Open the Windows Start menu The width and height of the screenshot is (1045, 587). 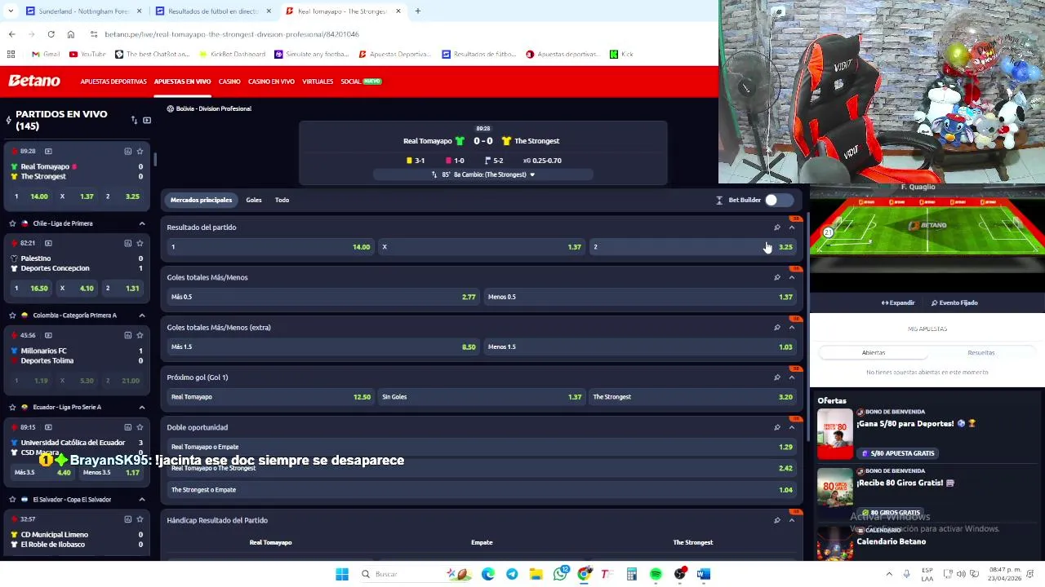click(x=342, y=574)
